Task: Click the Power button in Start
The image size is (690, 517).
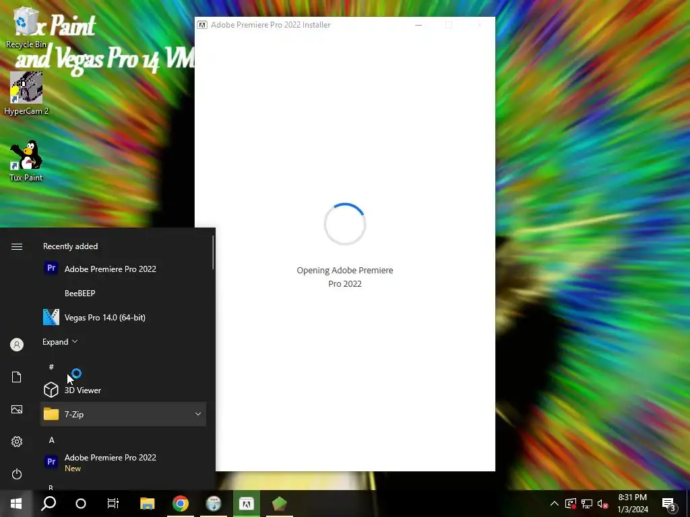Action: (x=17, y=474)
